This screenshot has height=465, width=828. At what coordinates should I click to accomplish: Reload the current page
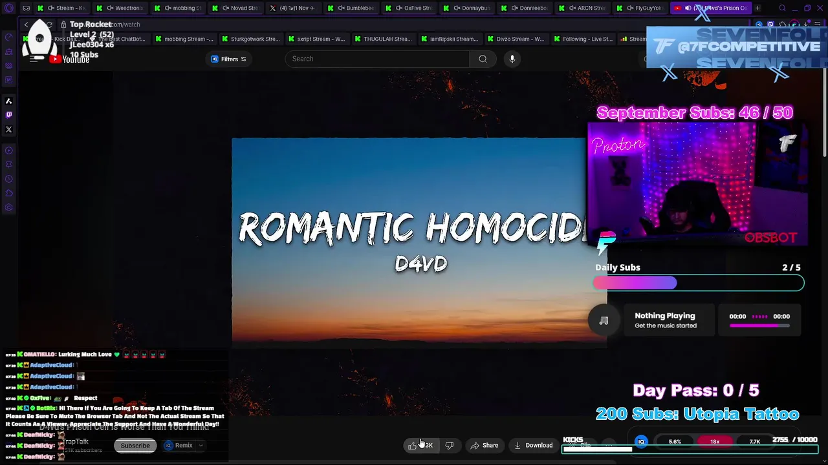pyautogui.click(x=49, y=25)
